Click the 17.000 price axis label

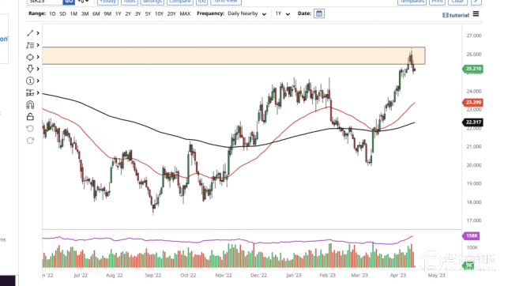point(474,220)
